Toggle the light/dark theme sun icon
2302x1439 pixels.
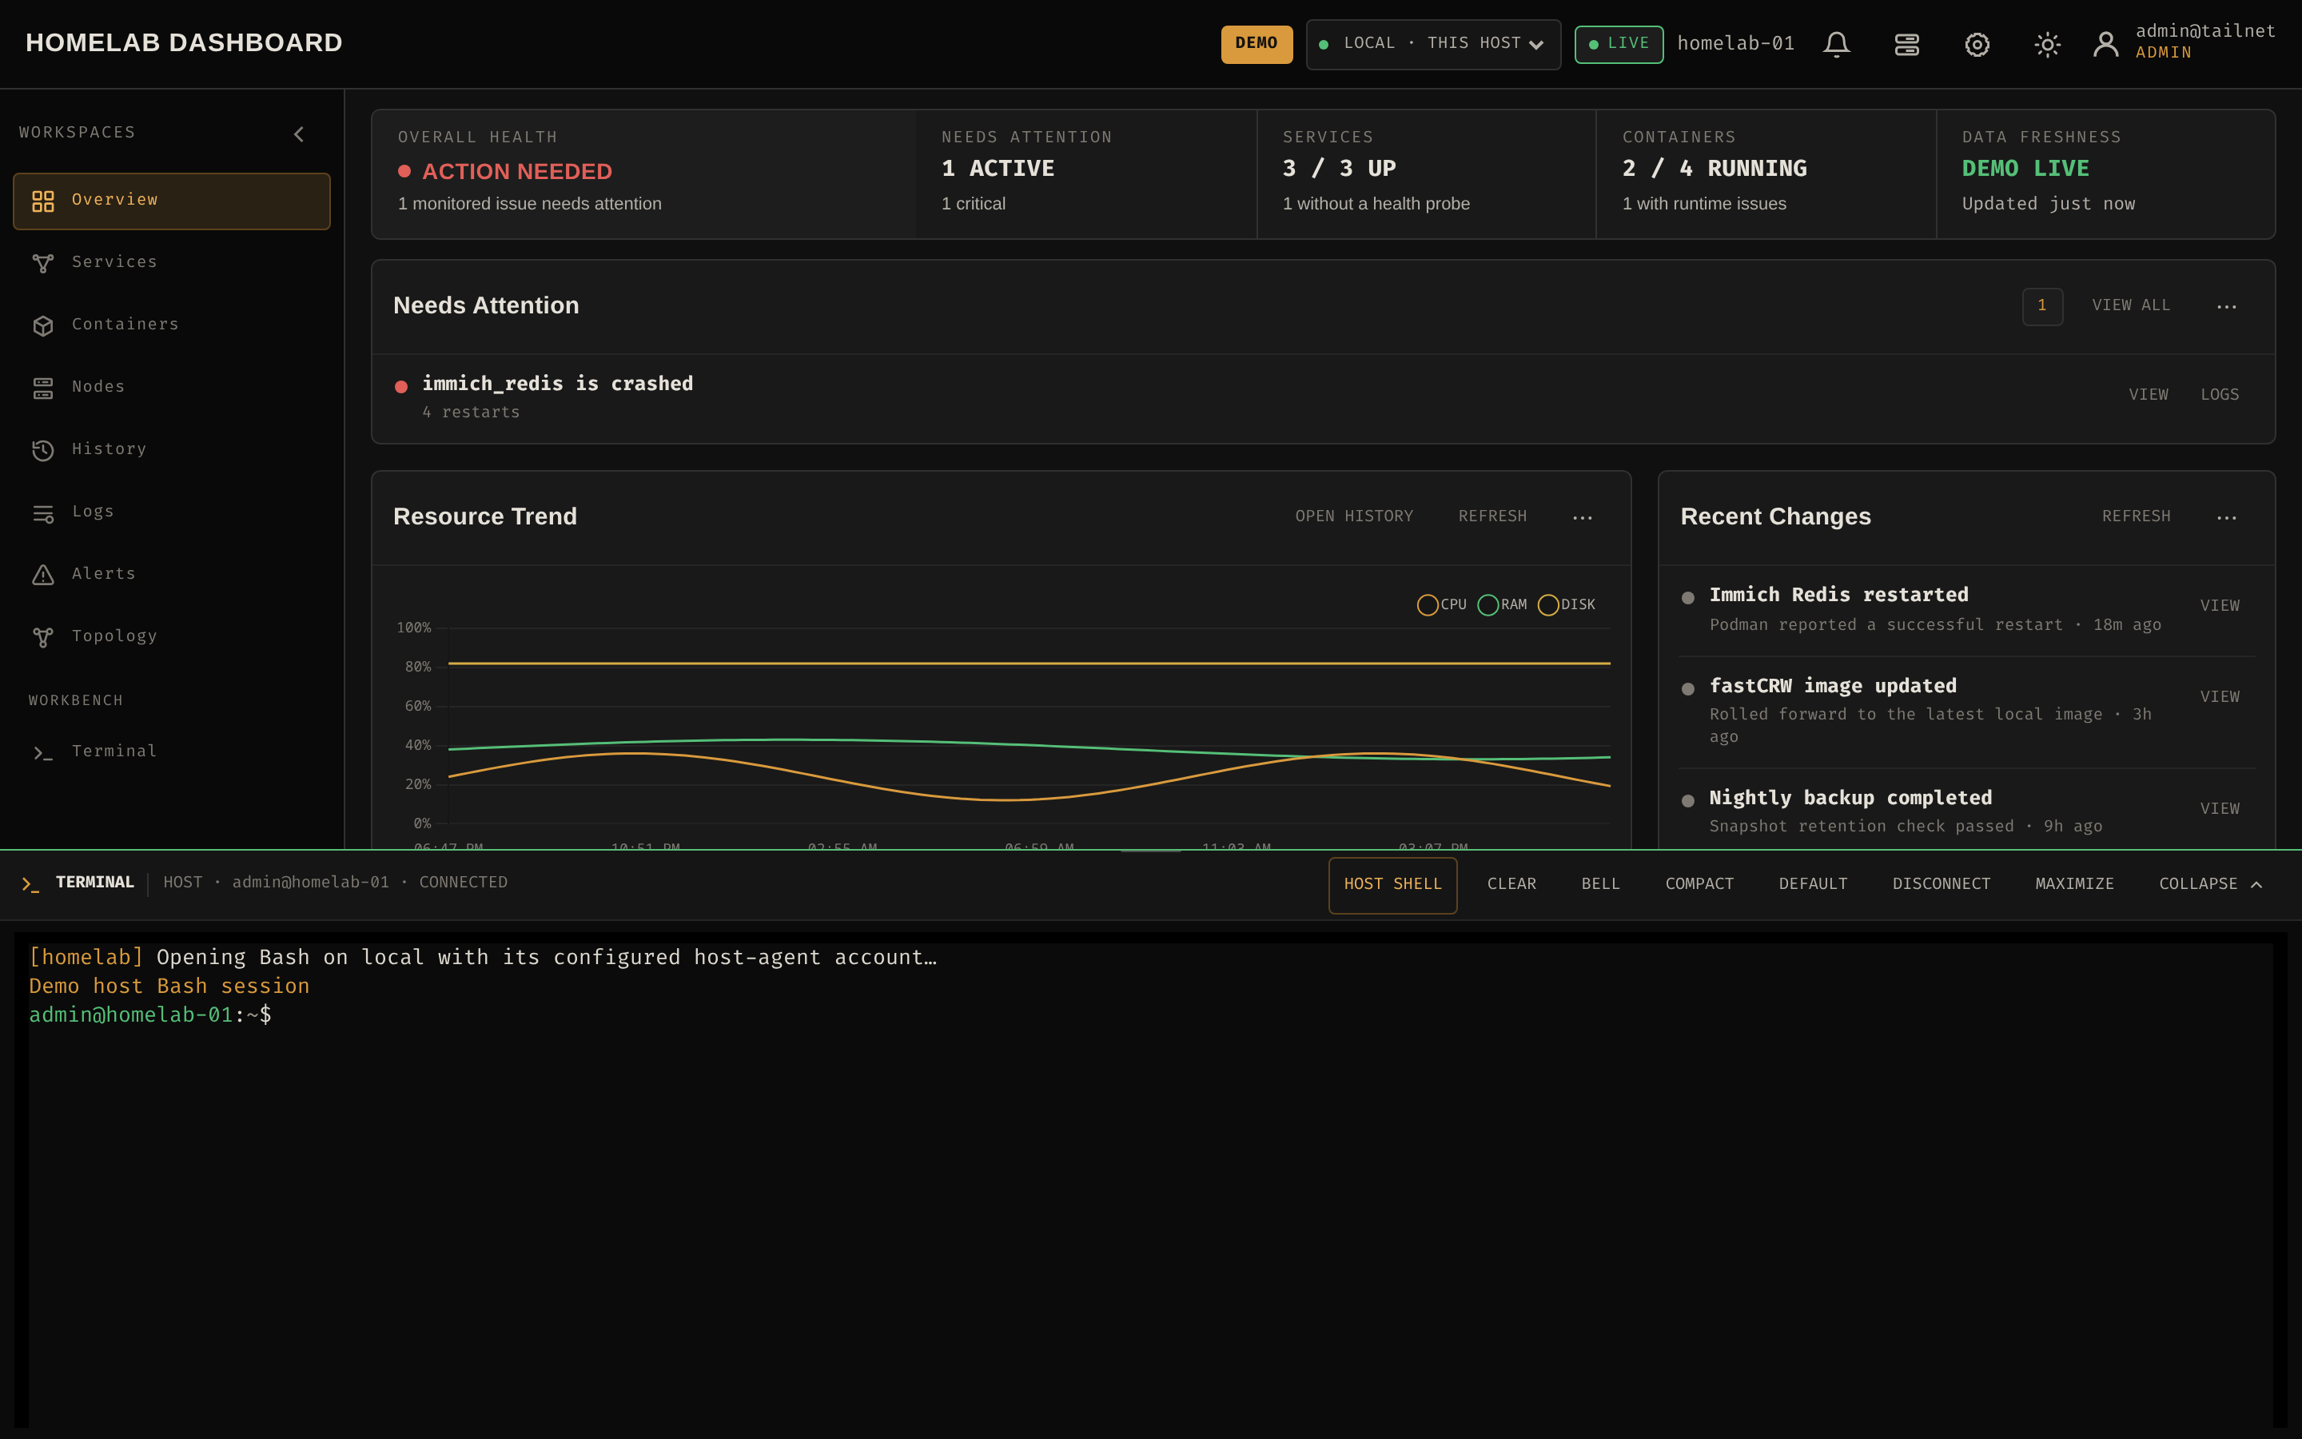click(2047, 45)
